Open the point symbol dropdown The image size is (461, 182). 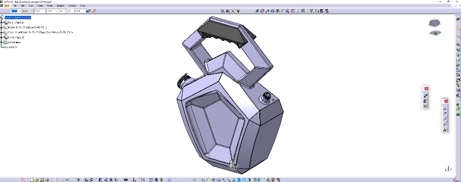[x=62, y=11]
